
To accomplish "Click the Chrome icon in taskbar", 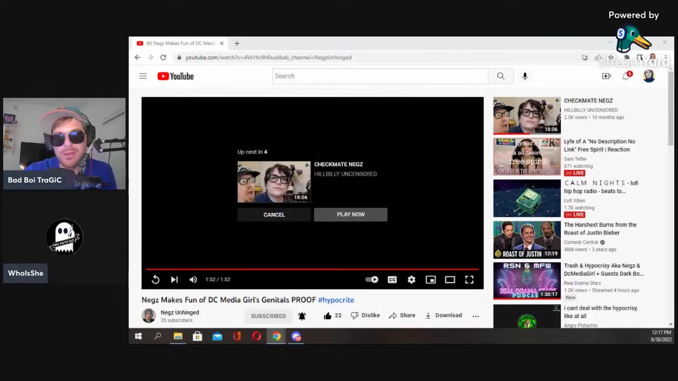I will pyautogui.click(x=276, y=337).
